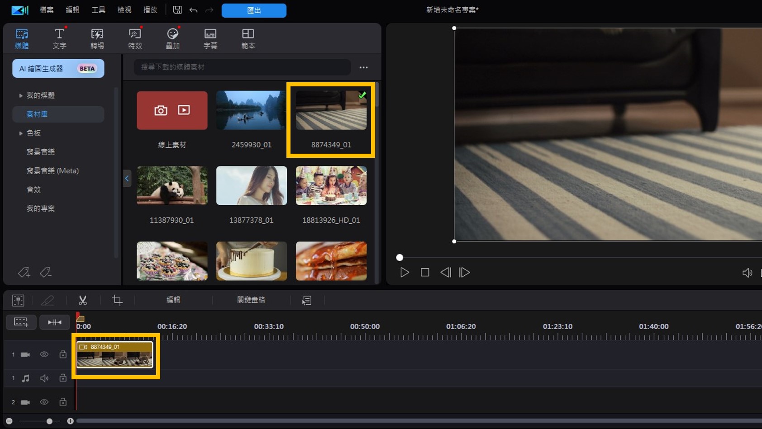Collapse the media panel with the blue chevron
Screen dimensions: 762x429
click(127, 178)
